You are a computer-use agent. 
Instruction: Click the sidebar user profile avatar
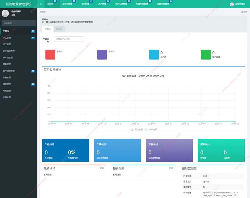pyautogui.click(x=5, y=13)
